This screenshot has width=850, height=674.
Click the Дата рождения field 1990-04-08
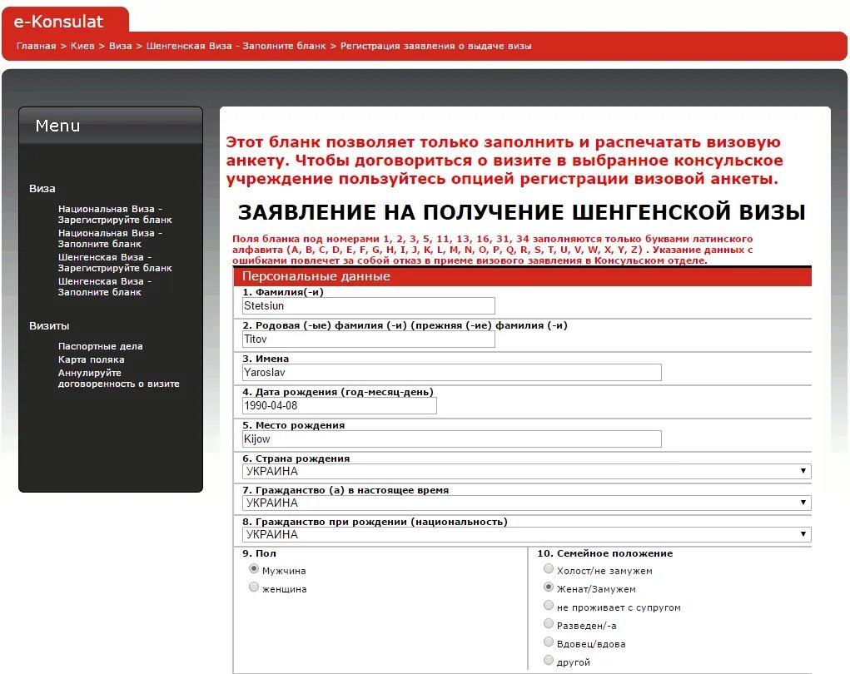point(340,406)
